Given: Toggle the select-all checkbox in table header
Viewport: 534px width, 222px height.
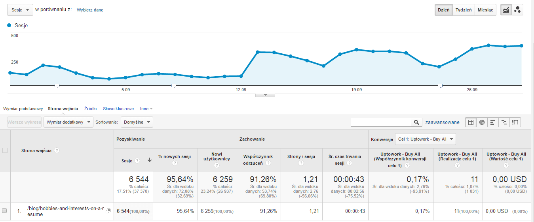Looking at the screenshot, I should 5,150.
